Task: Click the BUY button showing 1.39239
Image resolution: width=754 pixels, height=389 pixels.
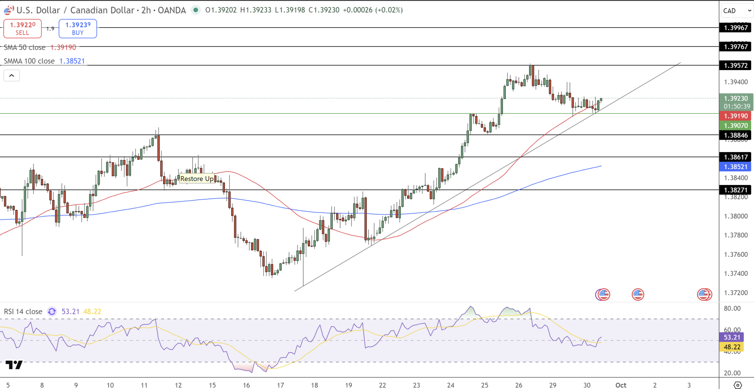Action: 77,28
